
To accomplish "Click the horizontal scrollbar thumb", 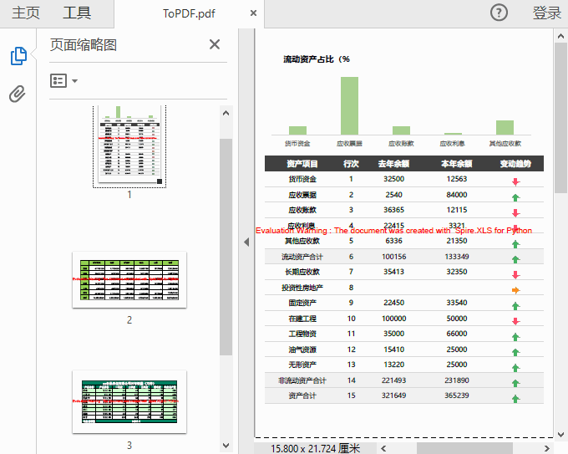I will tap(464, 448).
